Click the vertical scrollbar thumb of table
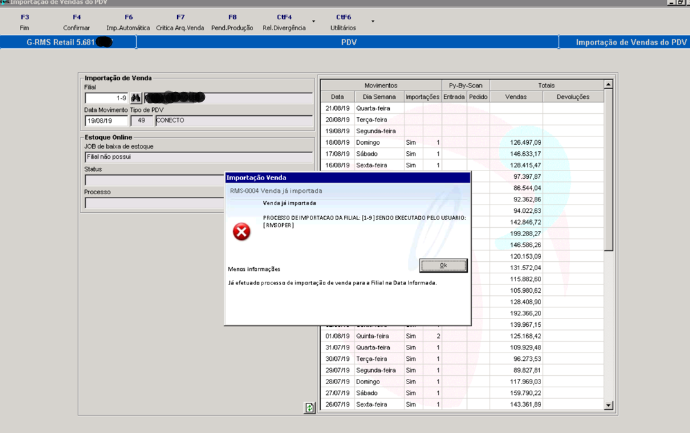The image size is (690, 433). point(609,170)
